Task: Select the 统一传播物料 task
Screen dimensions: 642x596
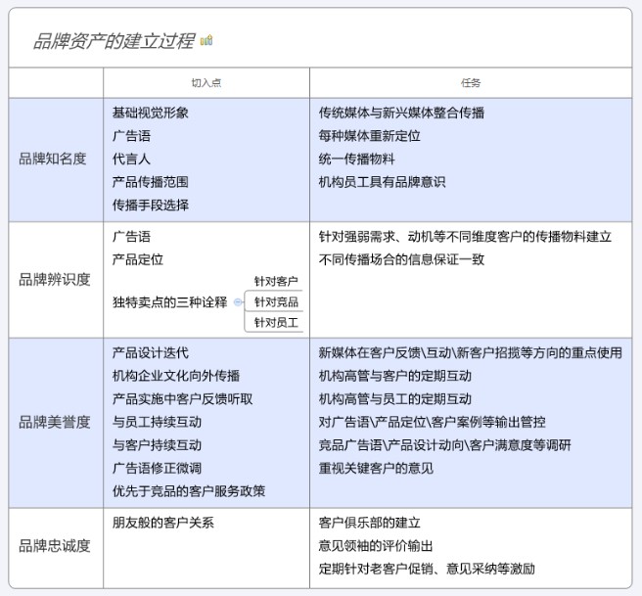Action: (357, 159)
